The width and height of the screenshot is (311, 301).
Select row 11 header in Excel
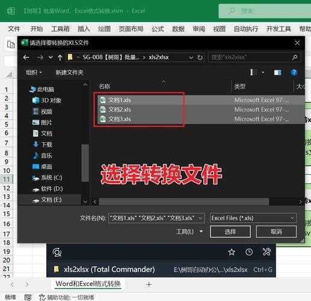click(x=7, y=179)
